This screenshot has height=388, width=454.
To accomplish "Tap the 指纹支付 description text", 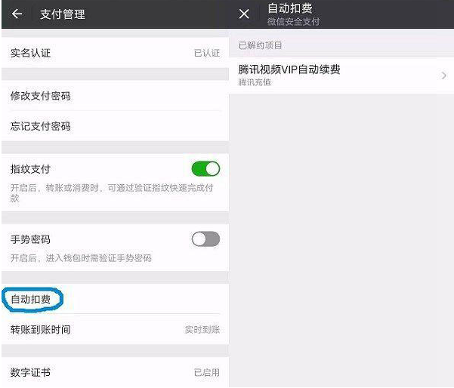I will 112,192.
